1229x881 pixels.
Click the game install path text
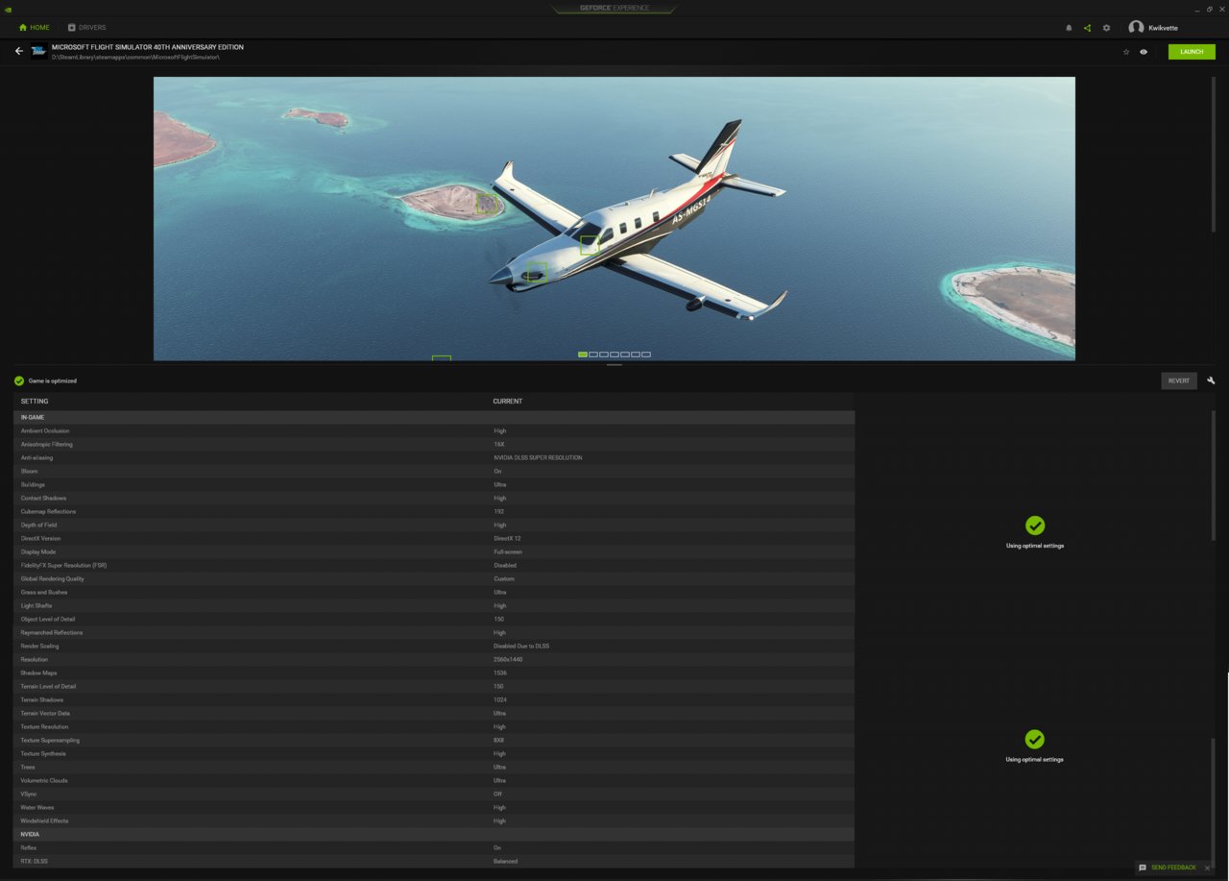coord(135,58)
